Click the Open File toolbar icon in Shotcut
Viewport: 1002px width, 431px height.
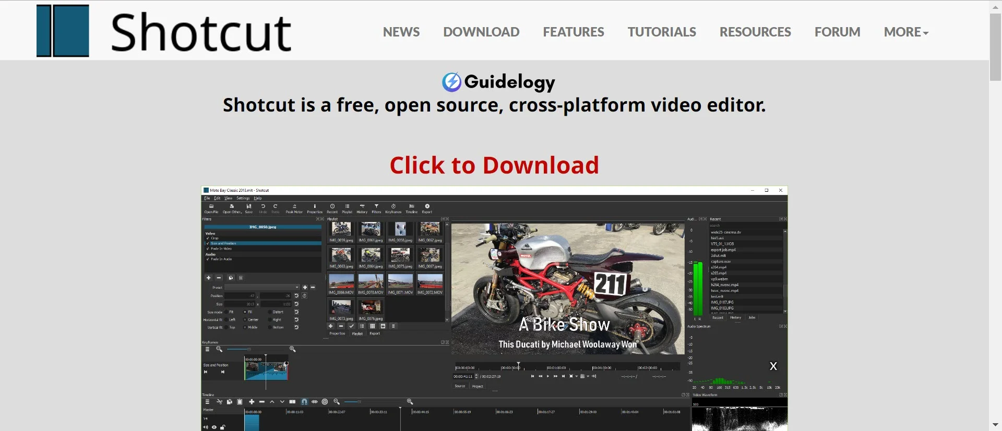point(211,208)
